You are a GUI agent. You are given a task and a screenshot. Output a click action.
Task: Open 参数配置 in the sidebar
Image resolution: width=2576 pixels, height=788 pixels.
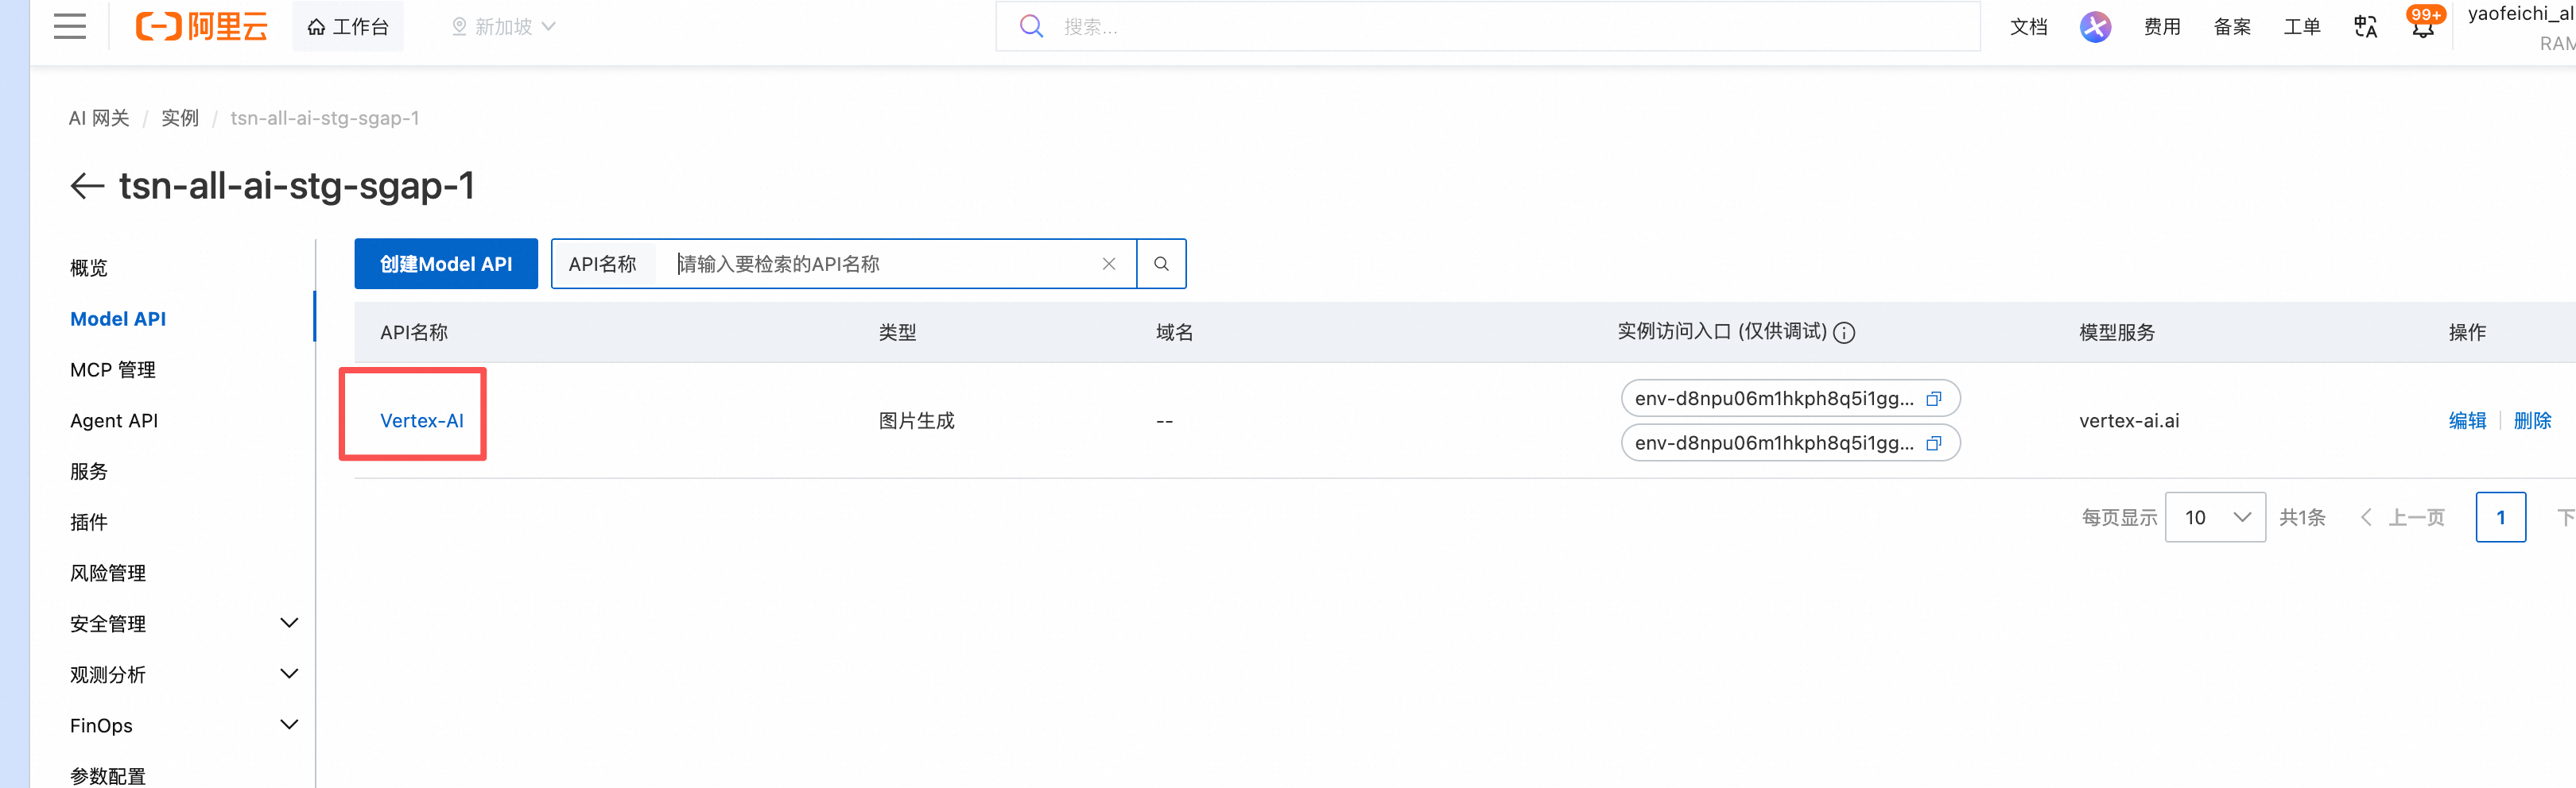[108, 776]
